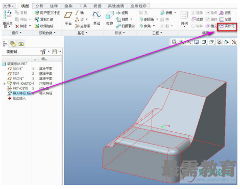Expand the 工程 engineering group dropdown
This screenshot has height=189, width=240.
(x=157, y=33)
